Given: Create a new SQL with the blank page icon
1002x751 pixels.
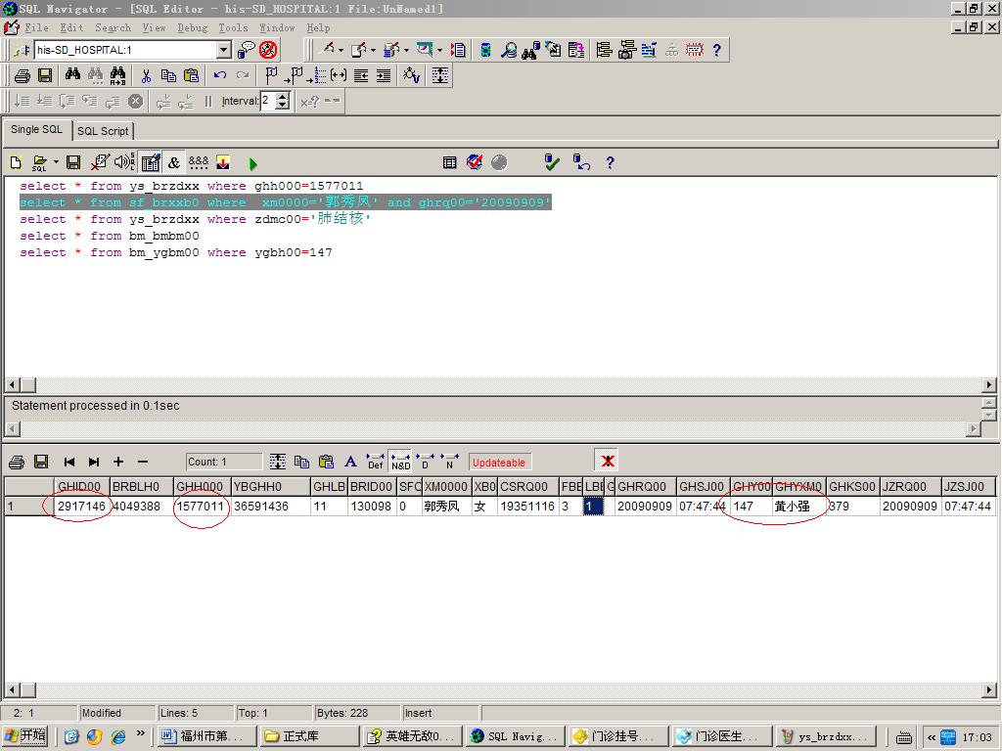Looking at the screenshot, I should pos(16,163).
